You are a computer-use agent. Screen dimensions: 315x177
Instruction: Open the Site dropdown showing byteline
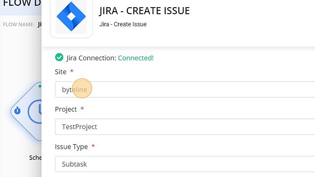coord(185,89)
